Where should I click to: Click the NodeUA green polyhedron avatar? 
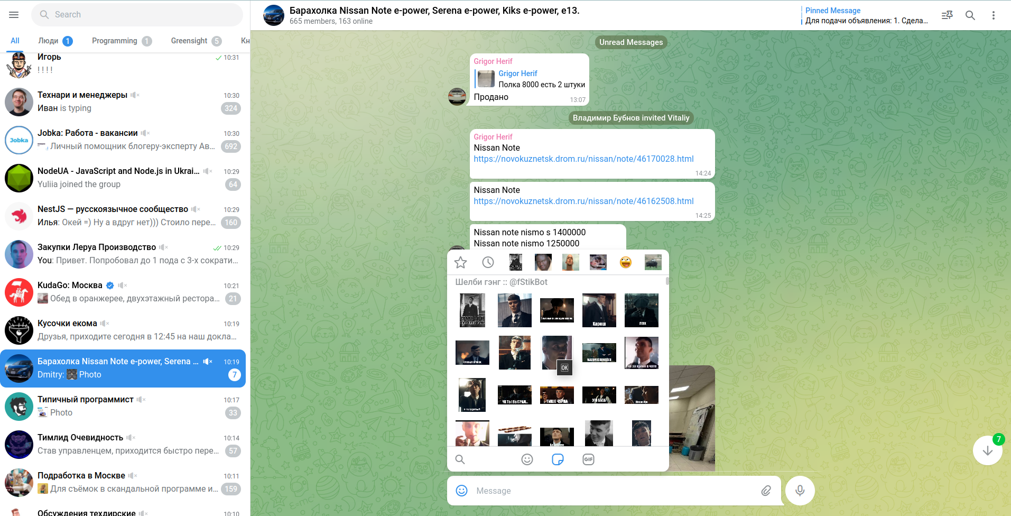tap(19, 178)
